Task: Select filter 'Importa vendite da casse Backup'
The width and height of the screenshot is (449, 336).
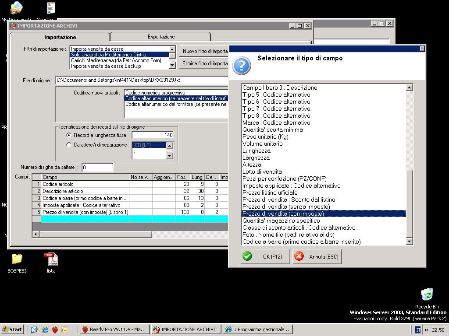Action: tap(120, 66)
